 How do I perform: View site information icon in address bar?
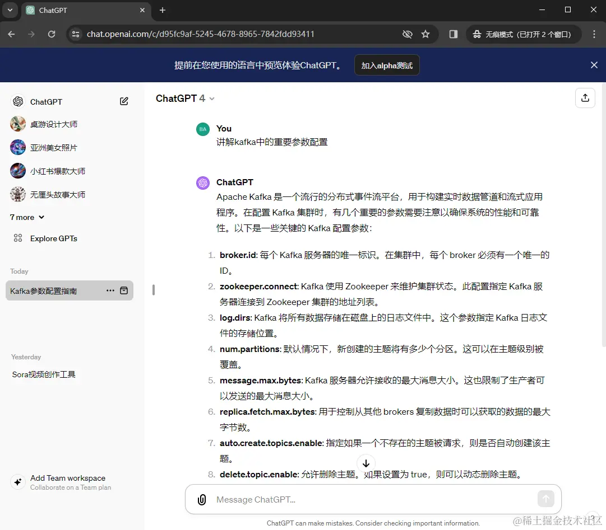pos(76,34)
